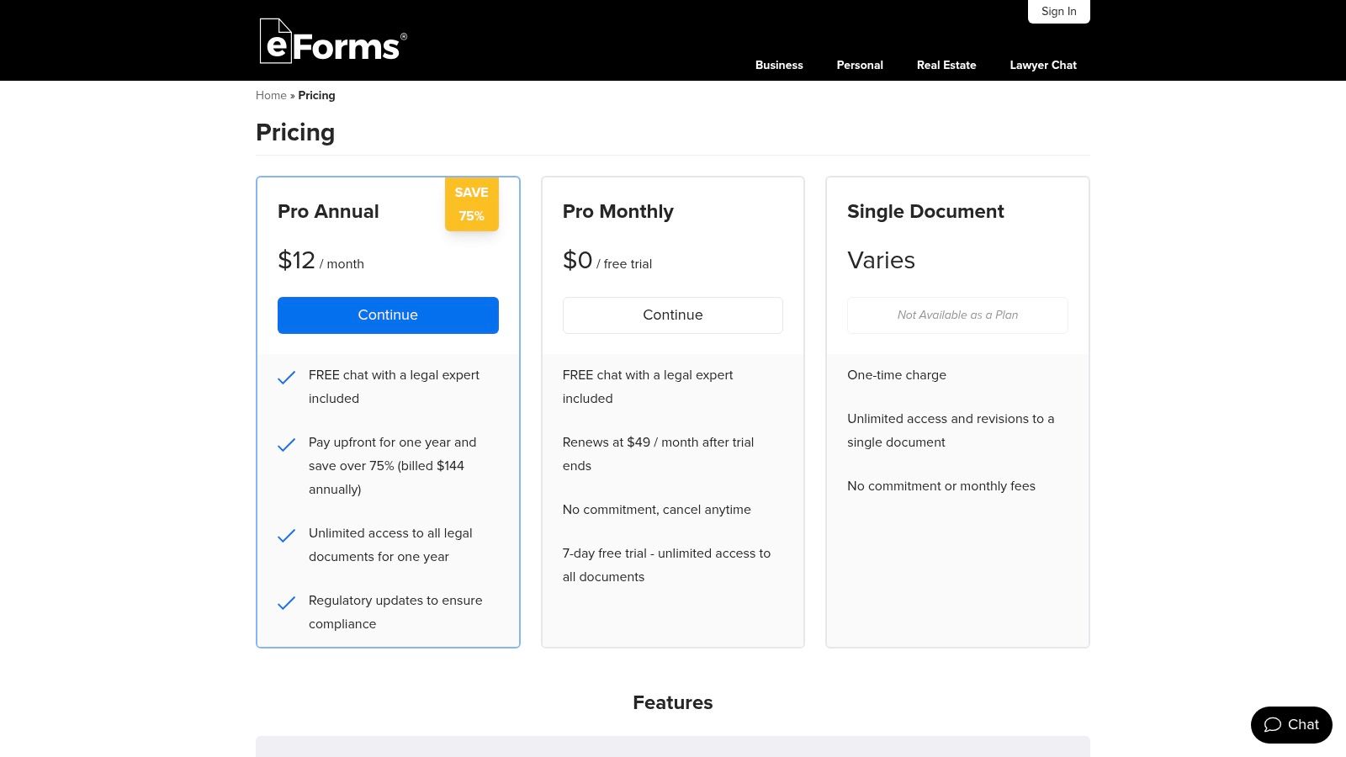This screenshot has height=757, width=1346.
Task: Click 'One-time charge' text
Action: tap(897, 375)
